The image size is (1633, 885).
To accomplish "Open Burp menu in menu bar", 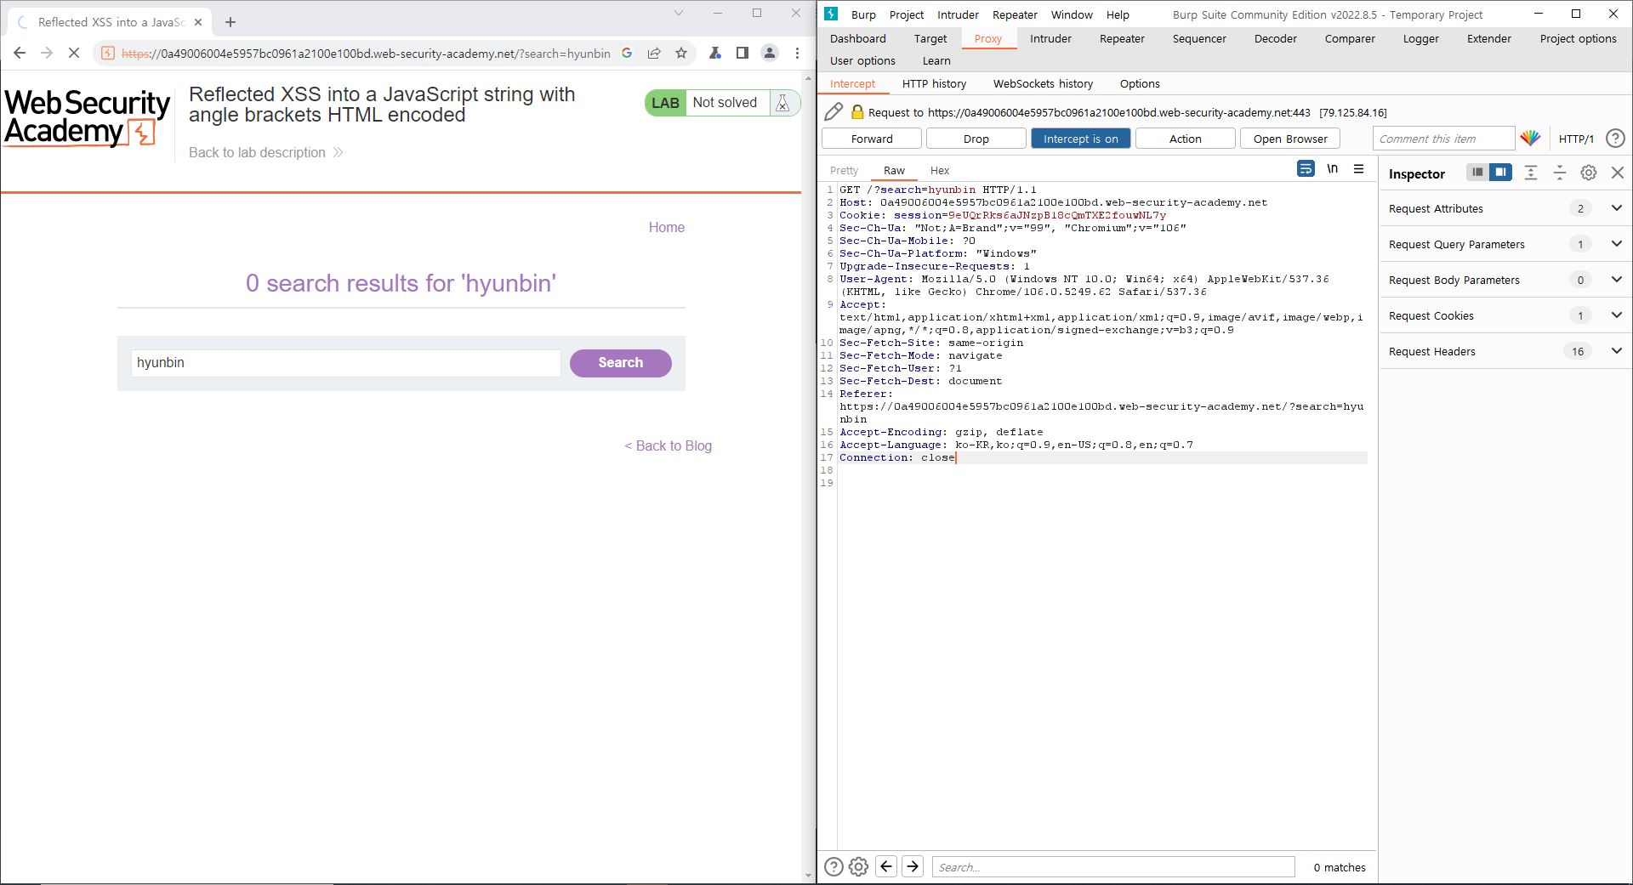I will (x=863, y=14).
